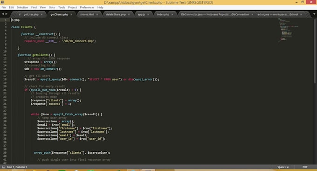Open the Edit menu

coord(11,7)
